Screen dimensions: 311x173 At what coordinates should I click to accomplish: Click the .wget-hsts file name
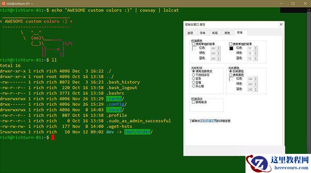coord(119,126)
